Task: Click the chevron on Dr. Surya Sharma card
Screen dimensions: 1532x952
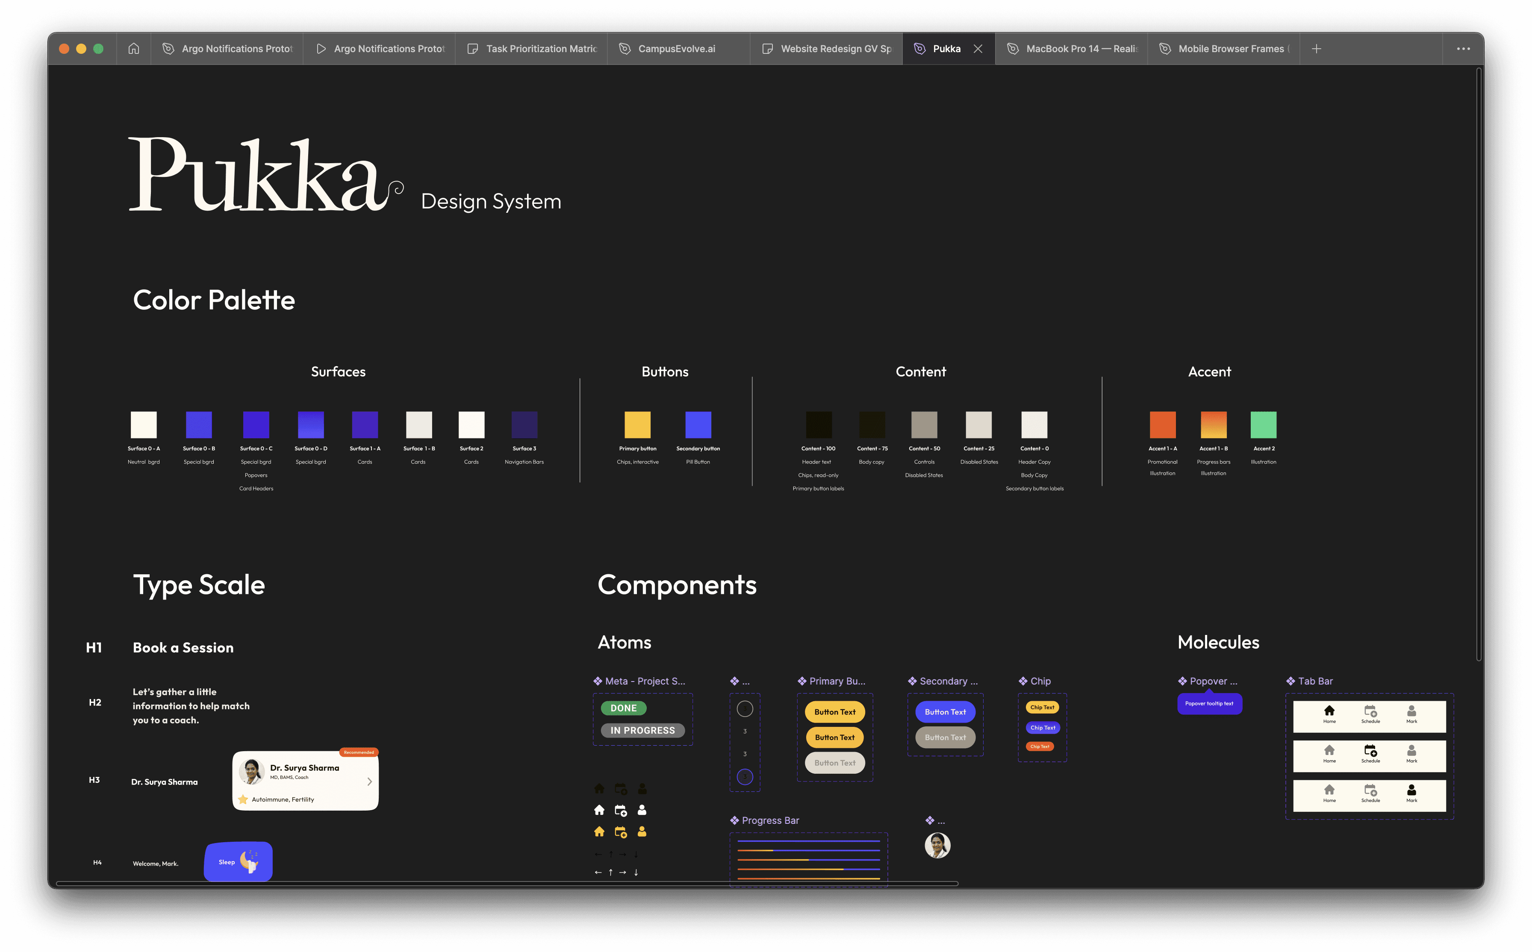Action: click(x=370, y=782)
